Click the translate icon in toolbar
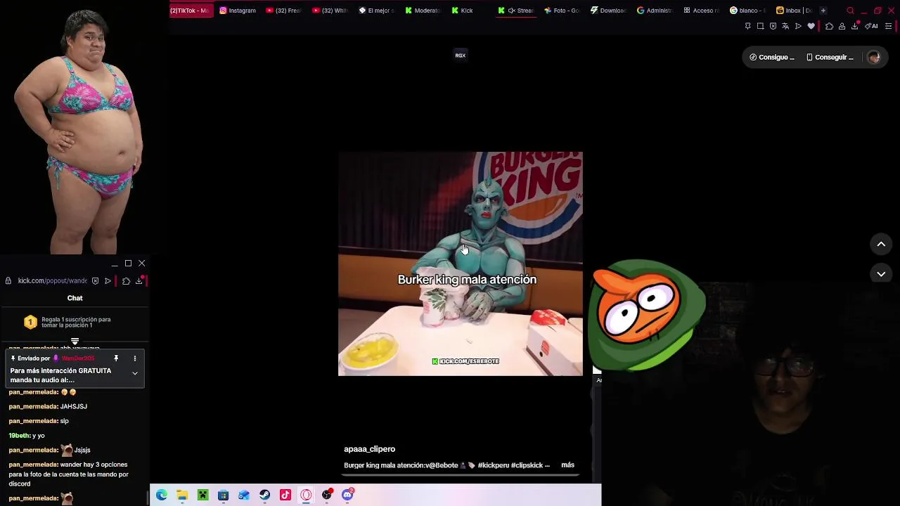This screenshot has height=506, width=900. pyautogui.click(x=785, y=26)
